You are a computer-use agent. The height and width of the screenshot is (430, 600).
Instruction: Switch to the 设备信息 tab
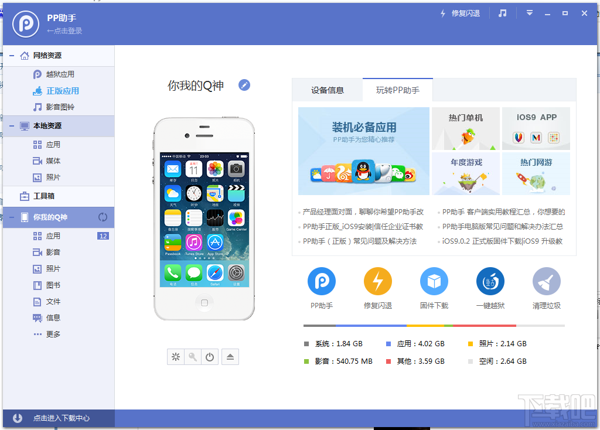(327, 90)
